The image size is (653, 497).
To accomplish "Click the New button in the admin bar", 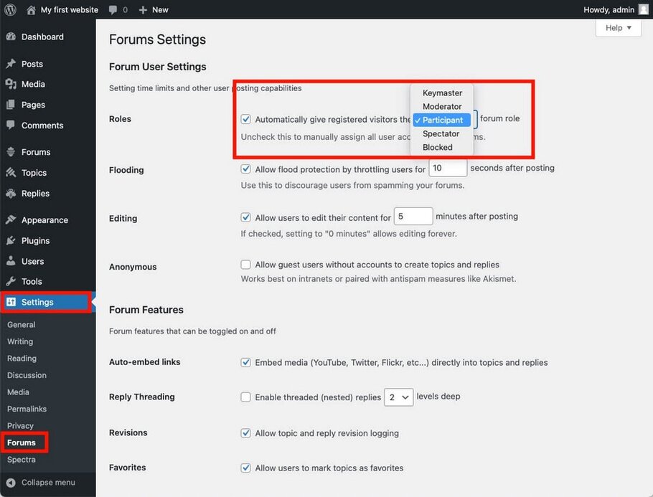I will (x=153, y=9).
